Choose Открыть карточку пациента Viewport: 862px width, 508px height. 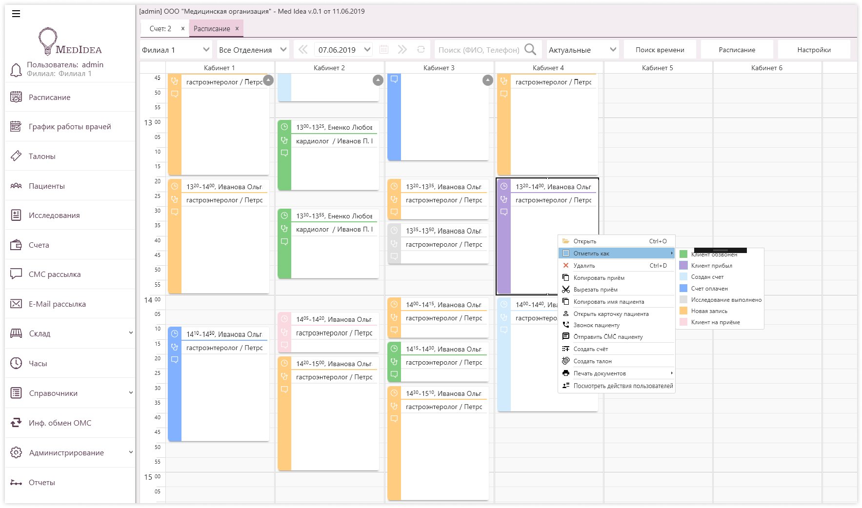pos(617,314)
